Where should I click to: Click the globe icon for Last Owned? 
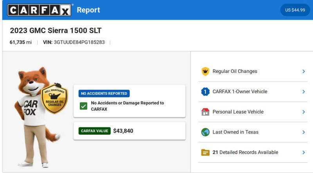[205, 132]
